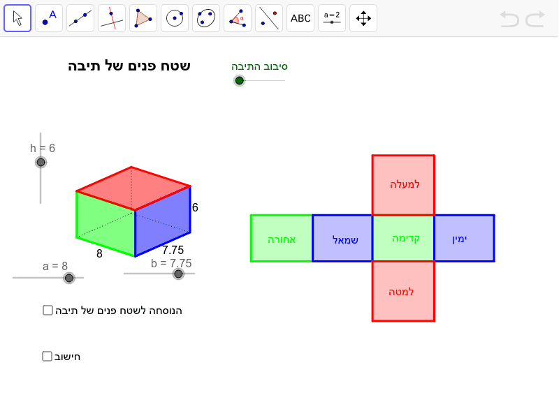Click the blue side face of 3D box
Viewport: 559px width, 395px height.
163,221
